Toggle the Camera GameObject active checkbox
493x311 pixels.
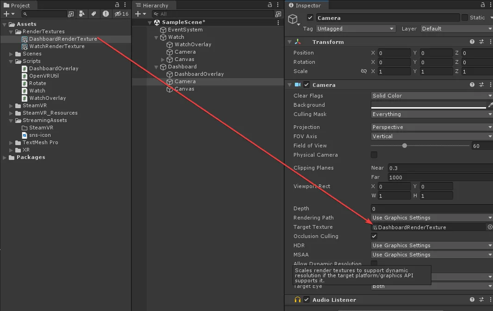pos(310,18)
